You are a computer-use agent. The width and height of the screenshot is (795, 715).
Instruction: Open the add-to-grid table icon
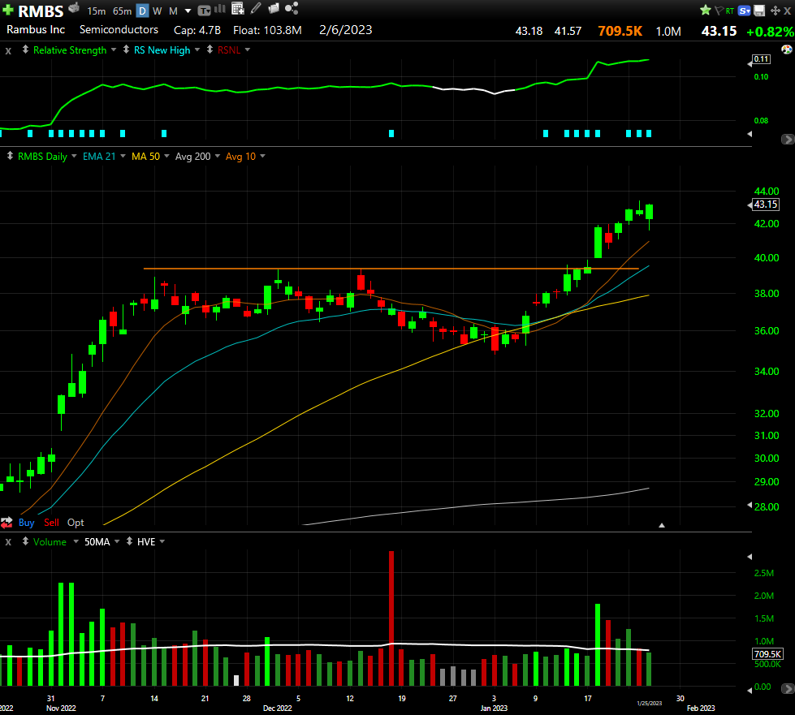238,8
